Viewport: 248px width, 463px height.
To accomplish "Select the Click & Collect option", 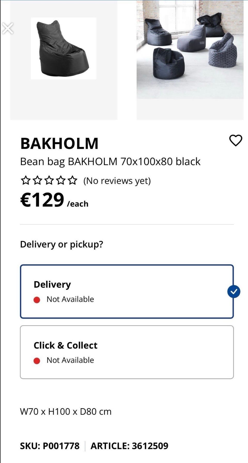I will (127, 352).
